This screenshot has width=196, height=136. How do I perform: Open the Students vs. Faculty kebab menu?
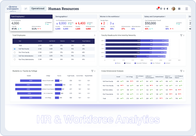click(x=95, y=71)
